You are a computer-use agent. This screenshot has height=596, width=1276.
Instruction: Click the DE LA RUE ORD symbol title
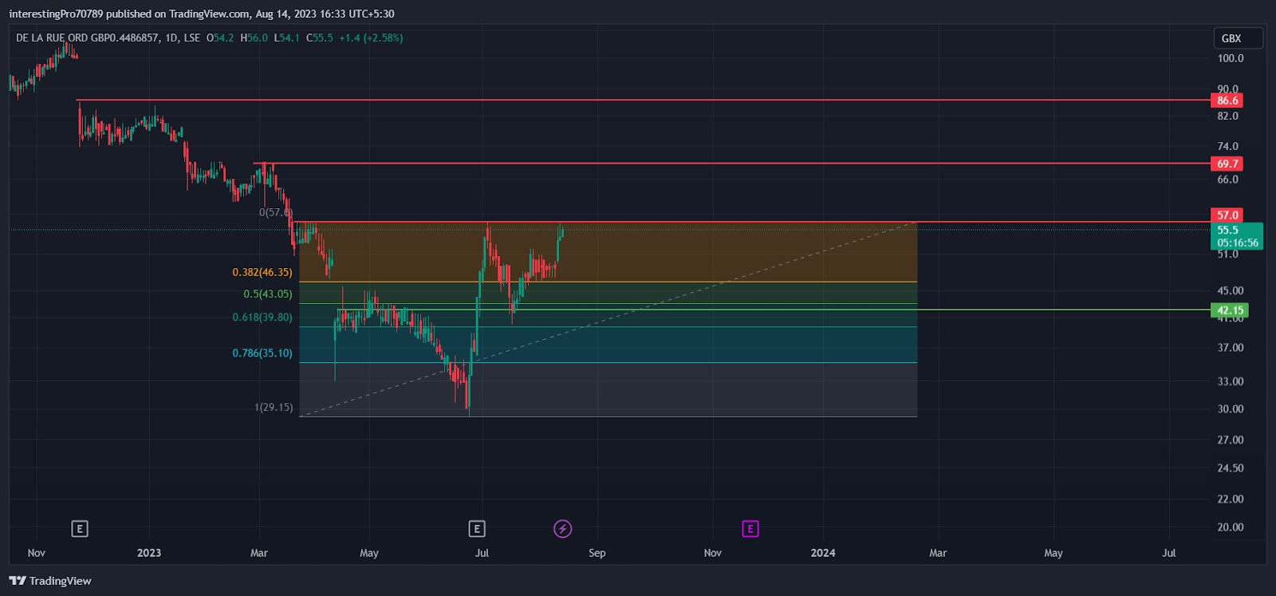pos(87,37)
